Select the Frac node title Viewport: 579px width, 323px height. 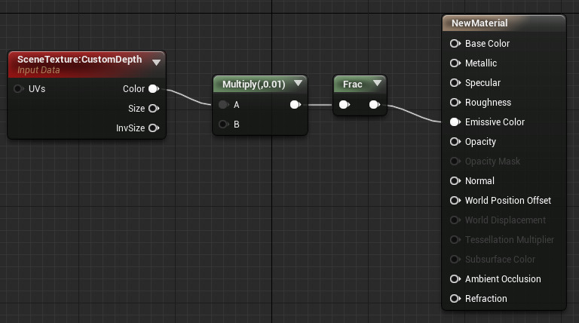click(352, 85)
